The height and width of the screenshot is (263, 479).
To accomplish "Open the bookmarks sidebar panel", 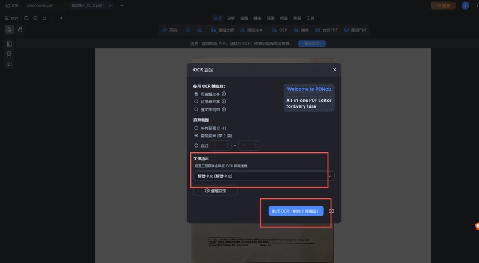I will click(9, 54).
